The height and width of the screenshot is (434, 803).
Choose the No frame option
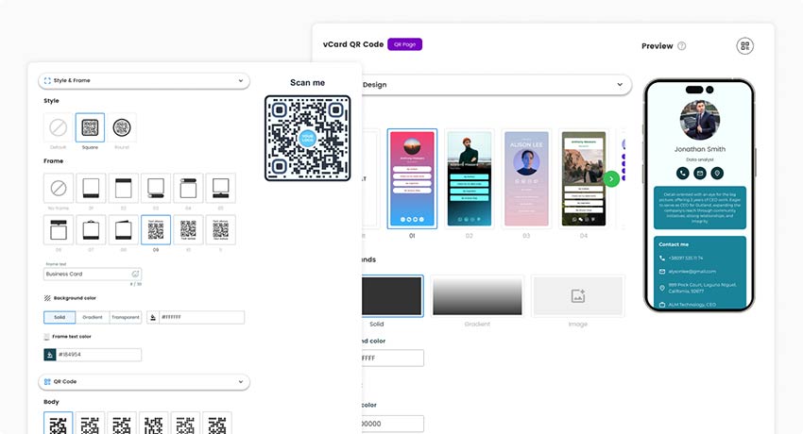tap(59, 188)
